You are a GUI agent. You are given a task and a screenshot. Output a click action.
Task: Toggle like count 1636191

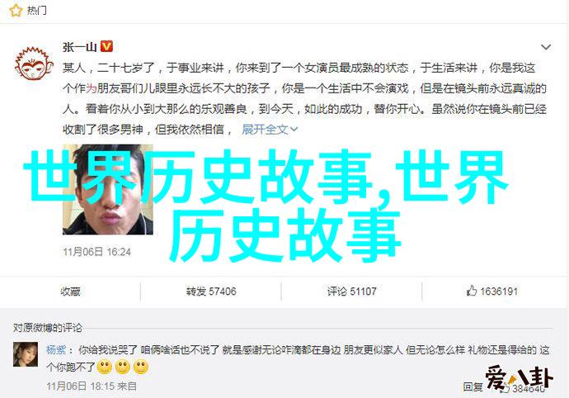click(499, 291)
